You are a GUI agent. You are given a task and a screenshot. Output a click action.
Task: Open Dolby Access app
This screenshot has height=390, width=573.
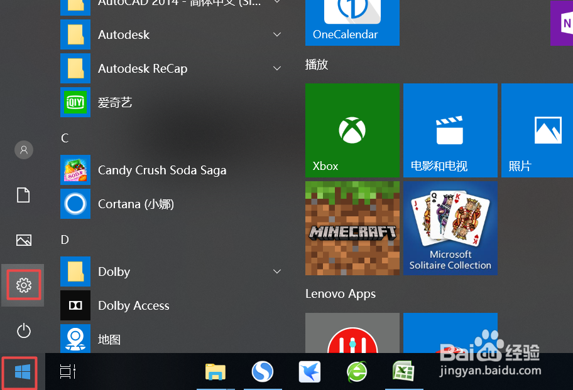pos(171,305)
